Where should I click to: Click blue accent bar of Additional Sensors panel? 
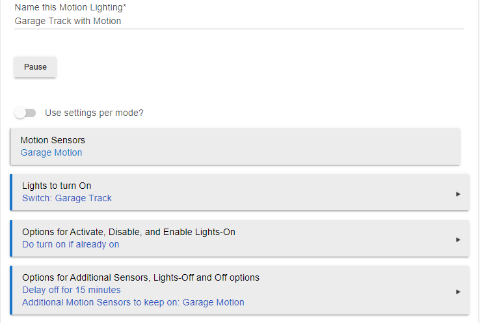[x=11, y=290]
